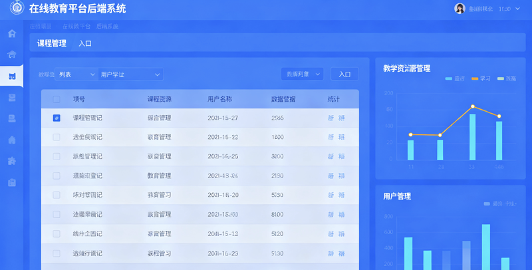Uncheck the 课程管需记 row checkbox

(x=57, y=118)
